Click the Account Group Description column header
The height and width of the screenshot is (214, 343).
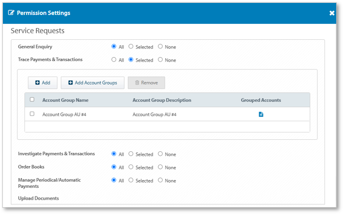(x=162, y=100)
